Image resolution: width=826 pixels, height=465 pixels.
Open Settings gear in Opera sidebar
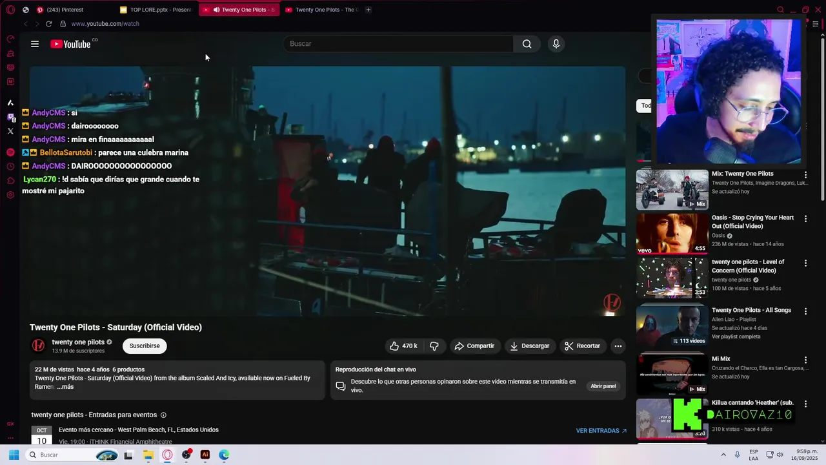[x=10, y=195]
